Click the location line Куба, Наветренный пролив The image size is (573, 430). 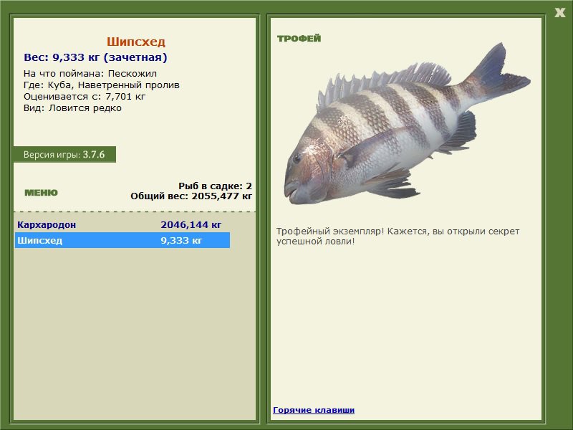pyautogui.click(x=102, y=85)
